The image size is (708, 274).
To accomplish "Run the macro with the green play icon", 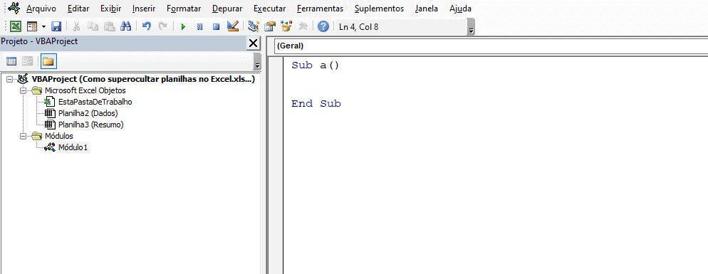I will [x=183, y=26].
